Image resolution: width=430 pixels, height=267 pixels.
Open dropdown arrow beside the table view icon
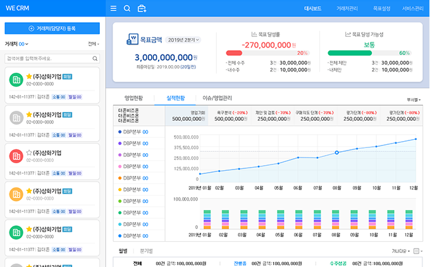click(x=421, y=251)
